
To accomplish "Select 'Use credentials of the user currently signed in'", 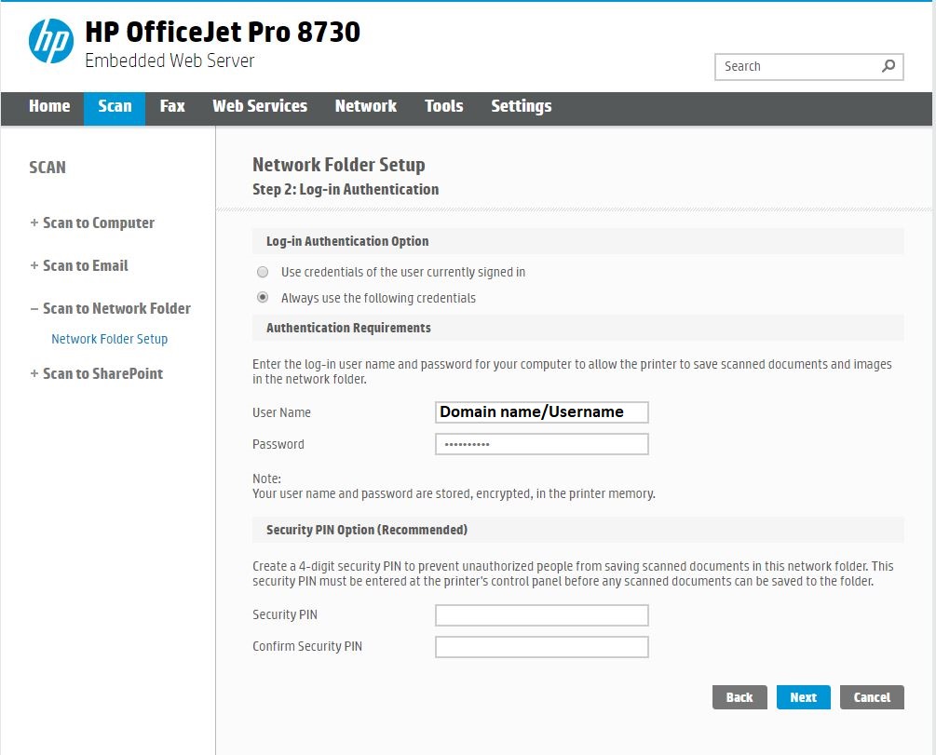I will [263, 273].
